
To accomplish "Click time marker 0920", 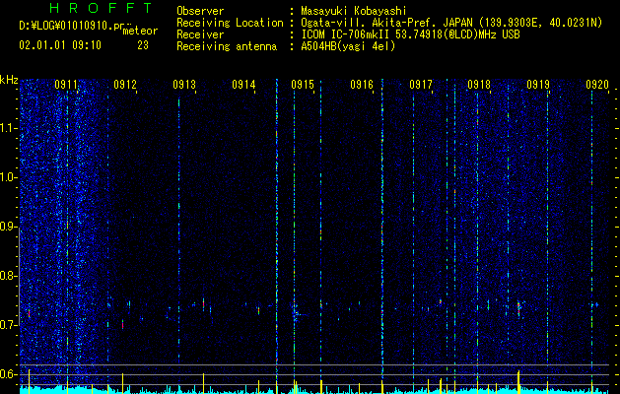I will click(x=597, y=84).
